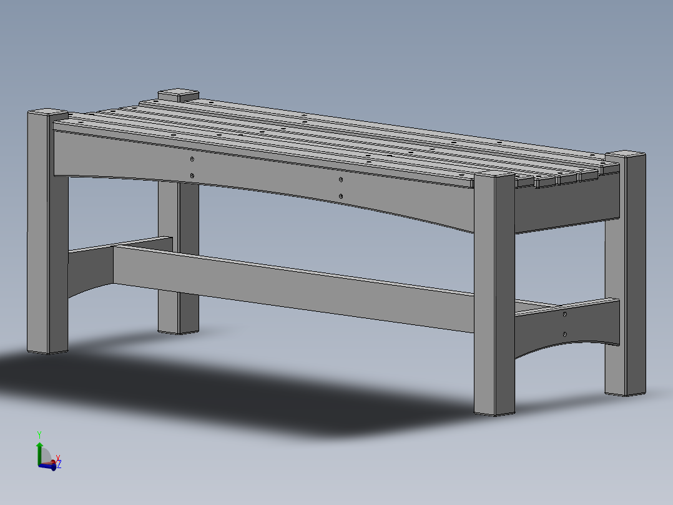The width and height of the screenshot is (673, 505).
Task: Select the bench's front-left leg post
Action: (x=47, y=232)
